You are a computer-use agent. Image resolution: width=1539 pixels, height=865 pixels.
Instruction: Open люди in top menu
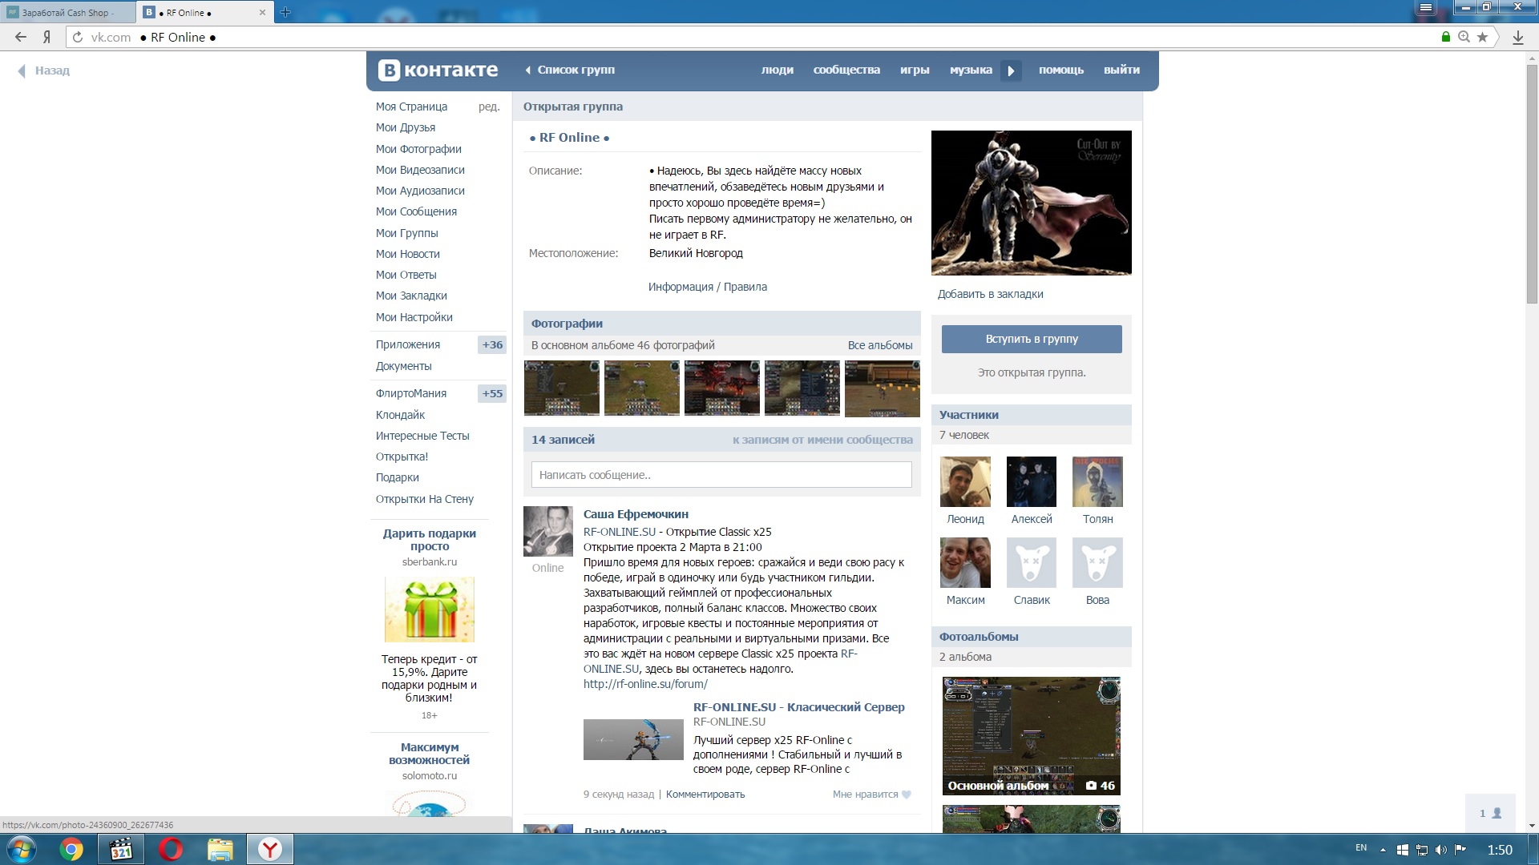(x=778, y=70)
